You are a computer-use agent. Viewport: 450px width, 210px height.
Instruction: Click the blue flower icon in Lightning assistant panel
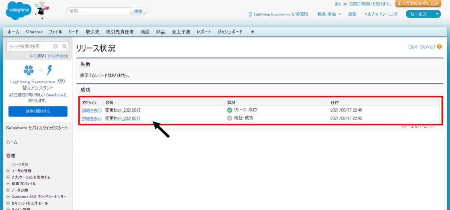point(28,70)
